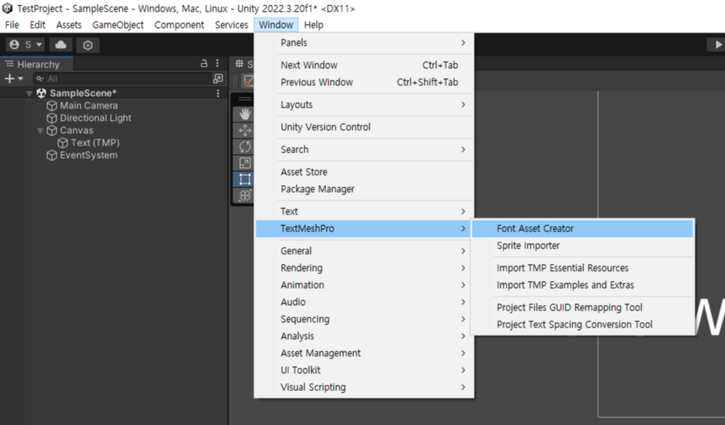Select Main Camera in Hierarchy
The width and height of the screenshot is (725, 425).
[89, 105]
